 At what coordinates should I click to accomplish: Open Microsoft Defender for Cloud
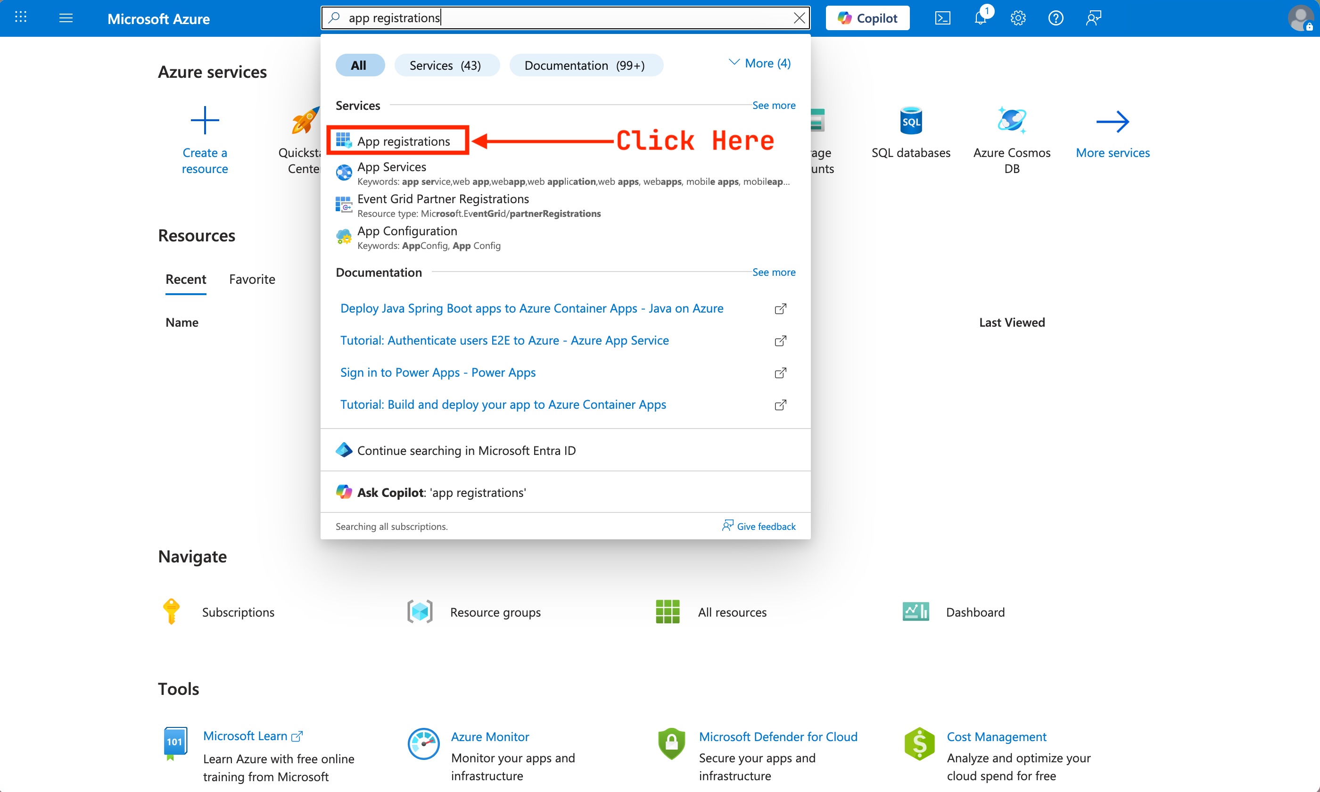[x=778, y=736]
